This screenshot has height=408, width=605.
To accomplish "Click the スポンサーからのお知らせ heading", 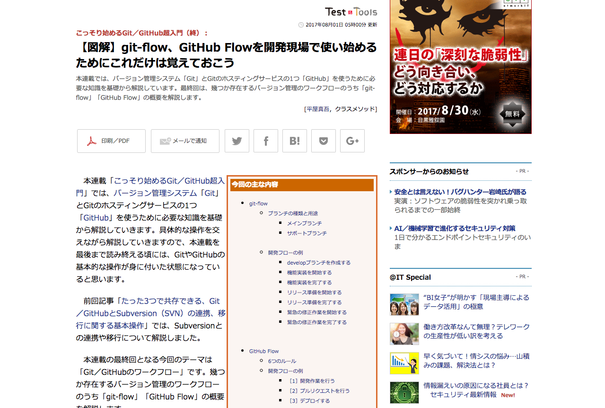I will coord(429,171).
